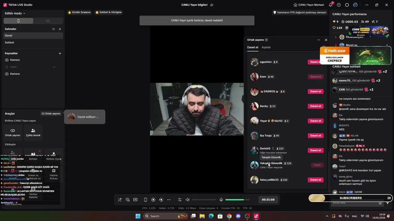The width and height of the screenshot is (394, 221).
Task: Invite Iba Tvoja with Davet et
Action: (x=316, y=136)
